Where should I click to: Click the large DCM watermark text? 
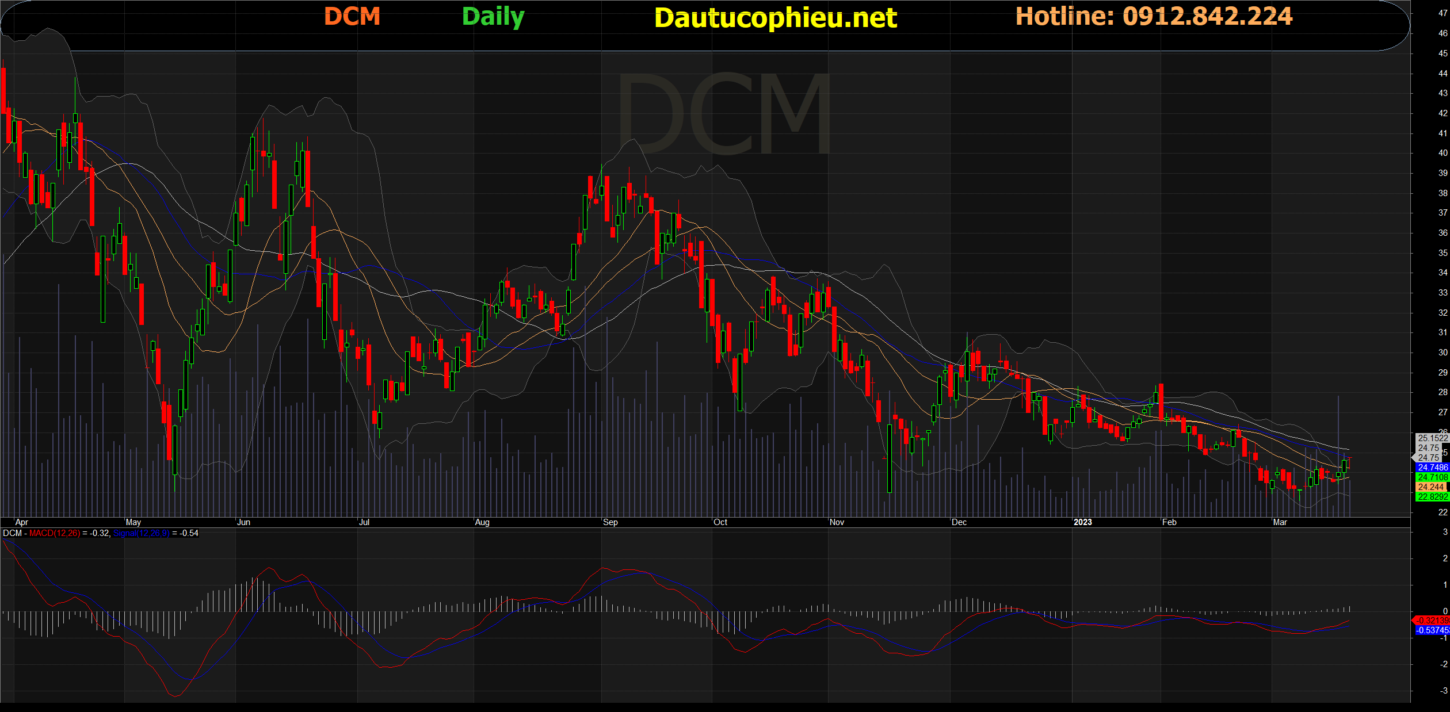pyautogui.click(x=724, y=114)
